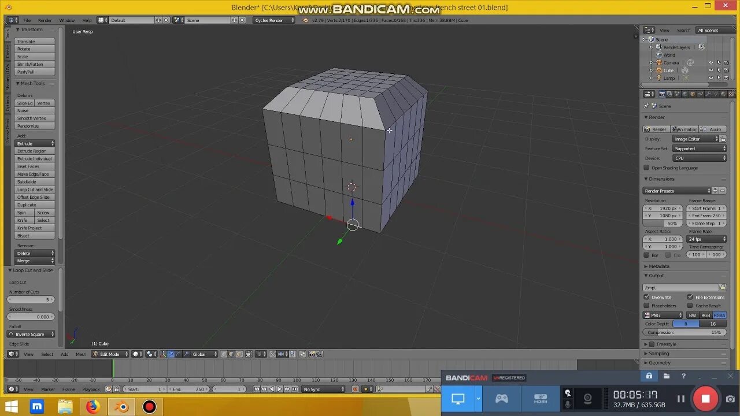Image resolution: width=740 pixels, height=416 pixels.
Task: Toggle Cube visibility eye in outliner
Action: (711, 70)
